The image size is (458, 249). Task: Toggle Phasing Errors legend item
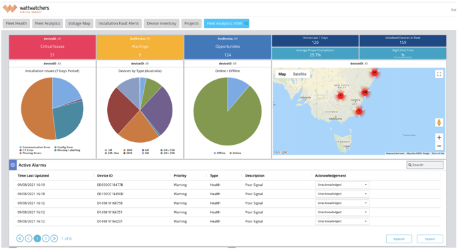point(31,153)
